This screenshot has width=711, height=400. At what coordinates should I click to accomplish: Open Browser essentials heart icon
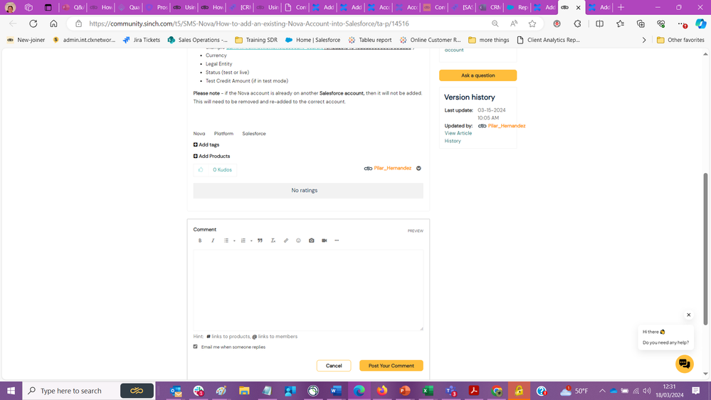[661, 23]
